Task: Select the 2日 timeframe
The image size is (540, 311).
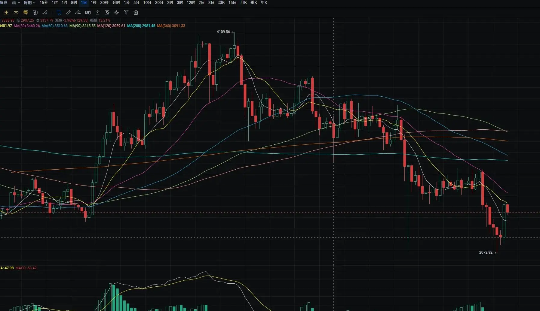Action: (x=201, y=3)
